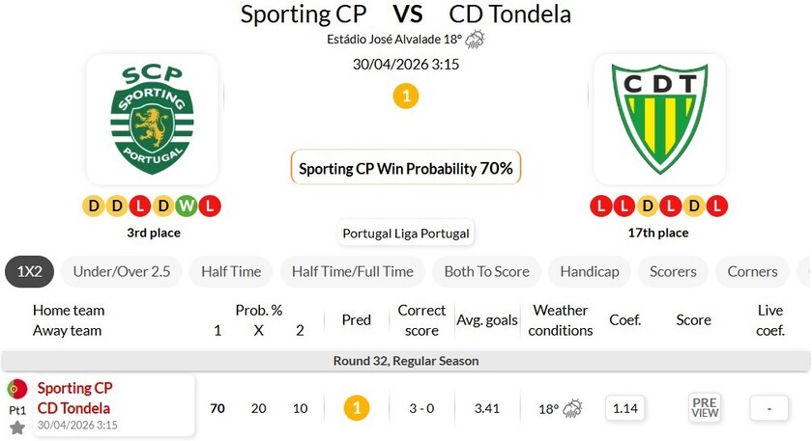The width and height of the screenshot is (812, 441).
Task: Click the Portugal flag icon
Action: [17, 390]
